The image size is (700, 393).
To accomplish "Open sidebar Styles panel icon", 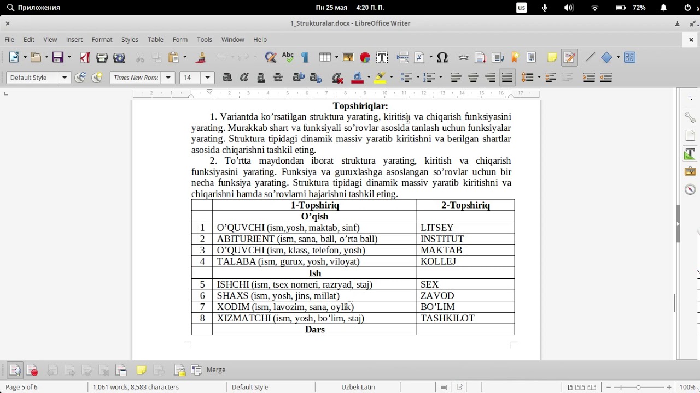I will (690, 154).
